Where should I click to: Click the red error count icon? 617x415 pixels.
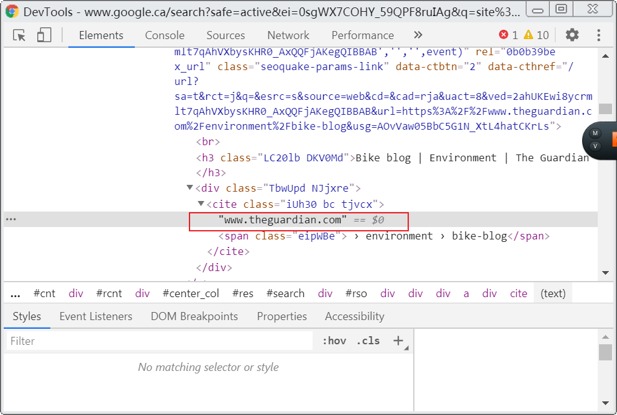[x=503, y=35]
